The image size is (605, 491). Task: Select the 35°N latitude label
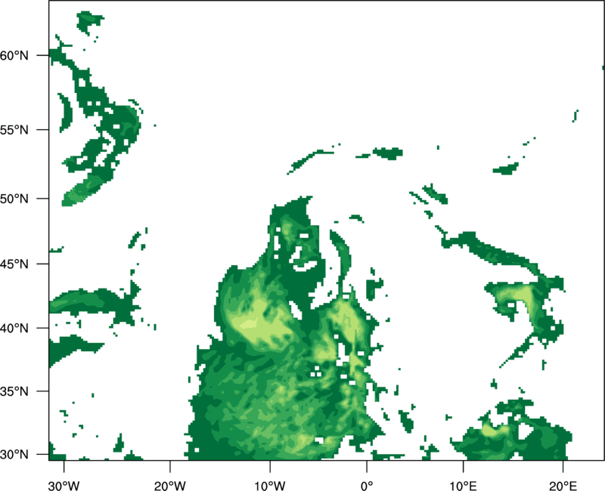click(14, 391)
